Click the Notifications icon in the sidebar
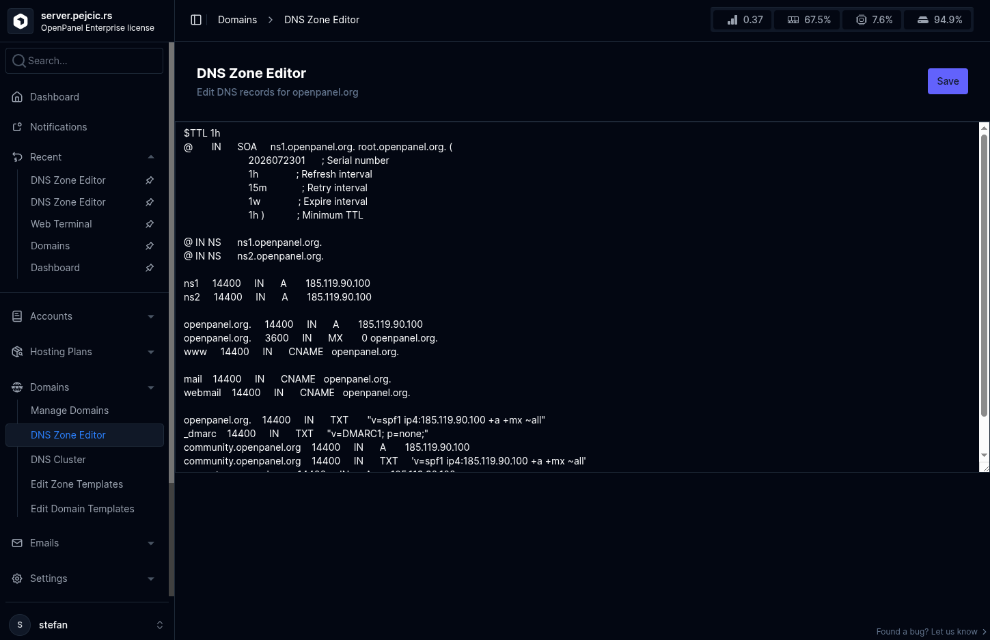The image size is (990, 640). coord(17,127)
